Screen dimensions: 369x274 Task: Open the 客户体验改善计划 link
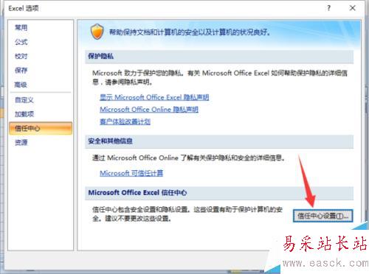click(125, 122)
